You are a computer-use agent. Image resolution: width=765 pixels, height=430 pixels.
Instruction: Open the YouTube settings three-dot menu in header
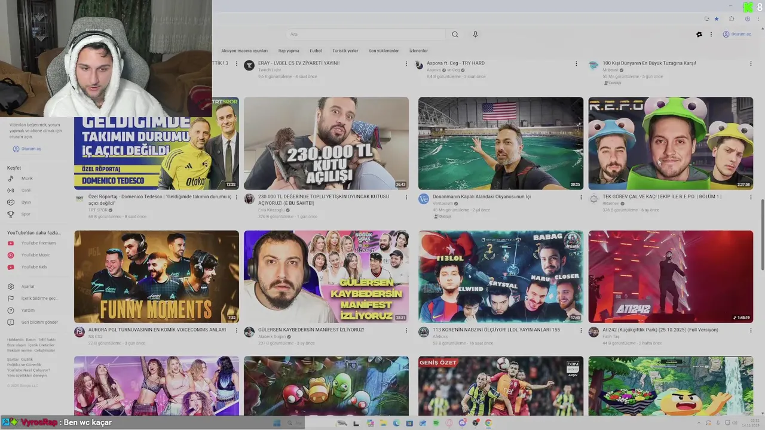(711, 34)
